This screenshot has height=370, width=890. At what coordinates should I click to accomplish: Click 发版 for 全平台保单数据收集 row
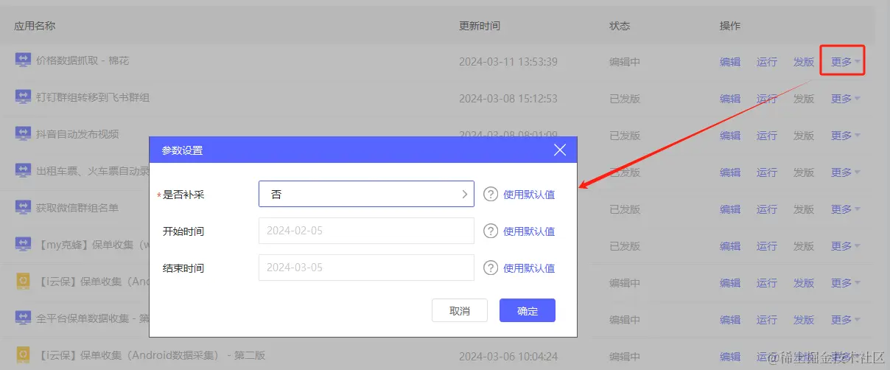(804, 320)
